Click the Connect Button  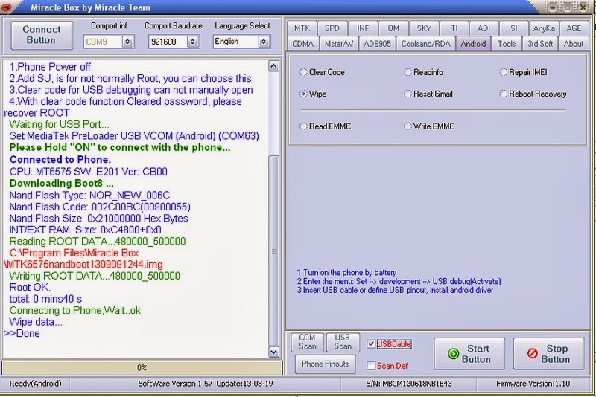click(x=42, y=35)
